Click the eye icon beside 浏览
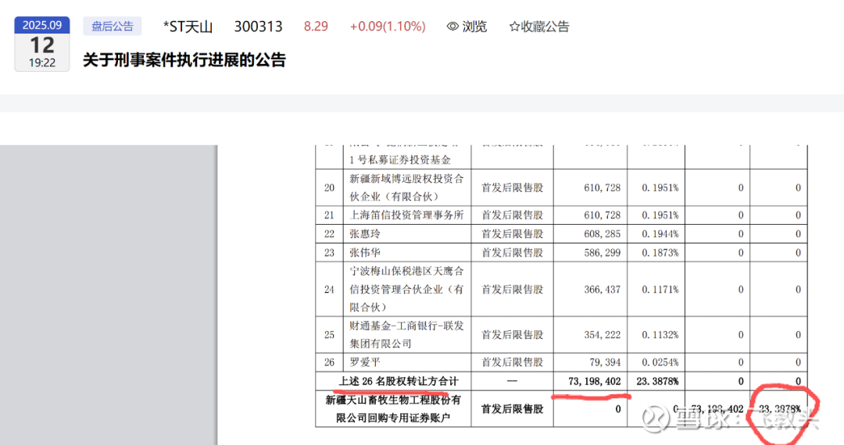This screenshot has height=445, width=844. click(452, 27)
